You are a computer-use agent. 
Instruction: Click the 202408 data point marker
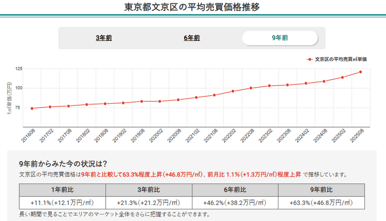point(324,81)
